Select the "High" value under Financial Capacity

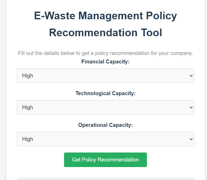[x=28, y=76]
